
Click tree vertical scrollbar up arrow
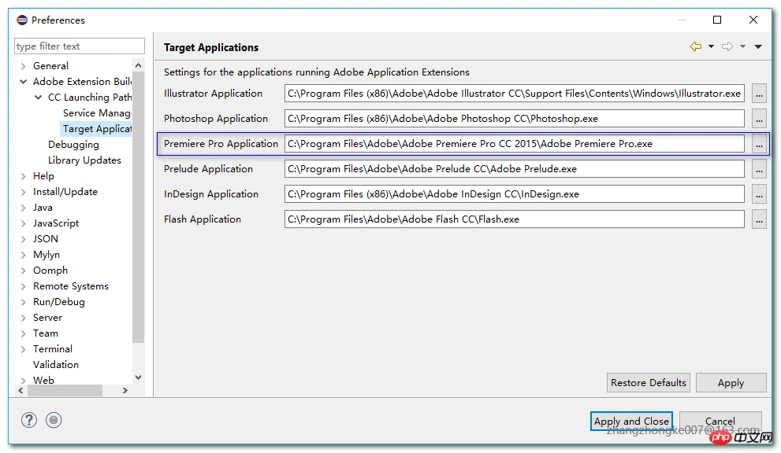139,65
